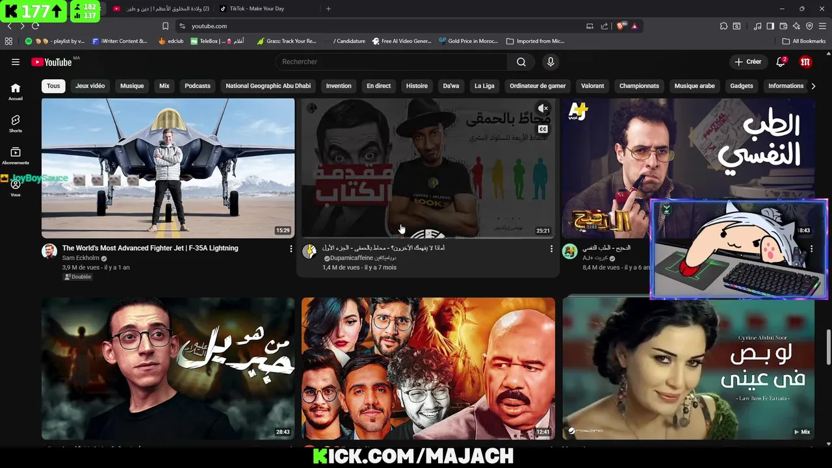Open the Cyrine Abdul Noor Mix thumbnail
Viewport: 832px width, 468px height.
[688, 369]
